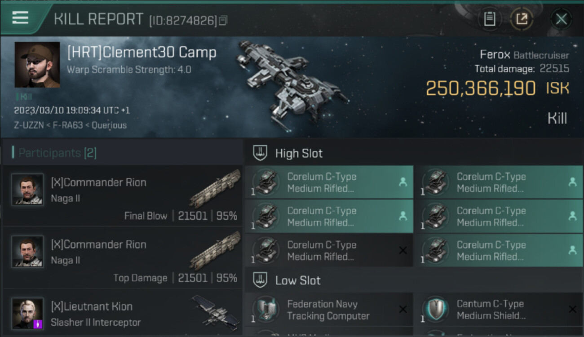Click the share kill report icon

[522, 19]
